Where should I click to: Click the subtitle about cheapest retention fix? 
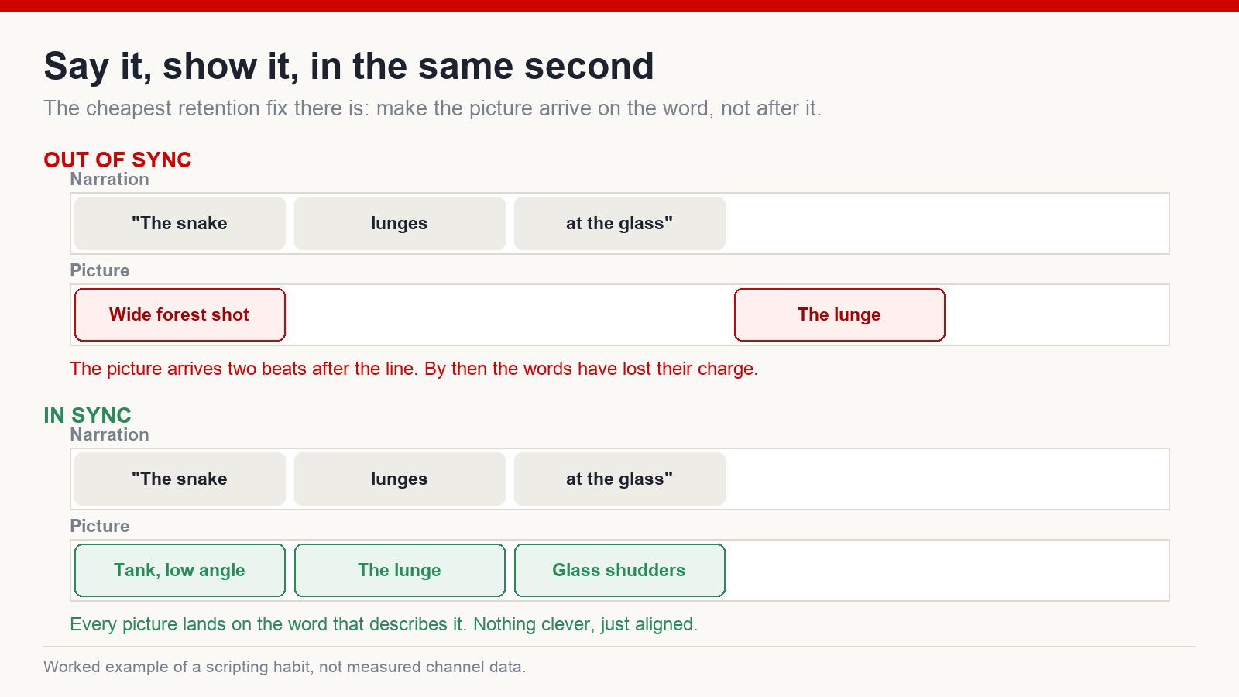[432, 108]
